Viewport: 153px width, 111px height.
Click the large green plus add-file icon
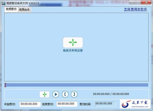click(x=73, y=42)
